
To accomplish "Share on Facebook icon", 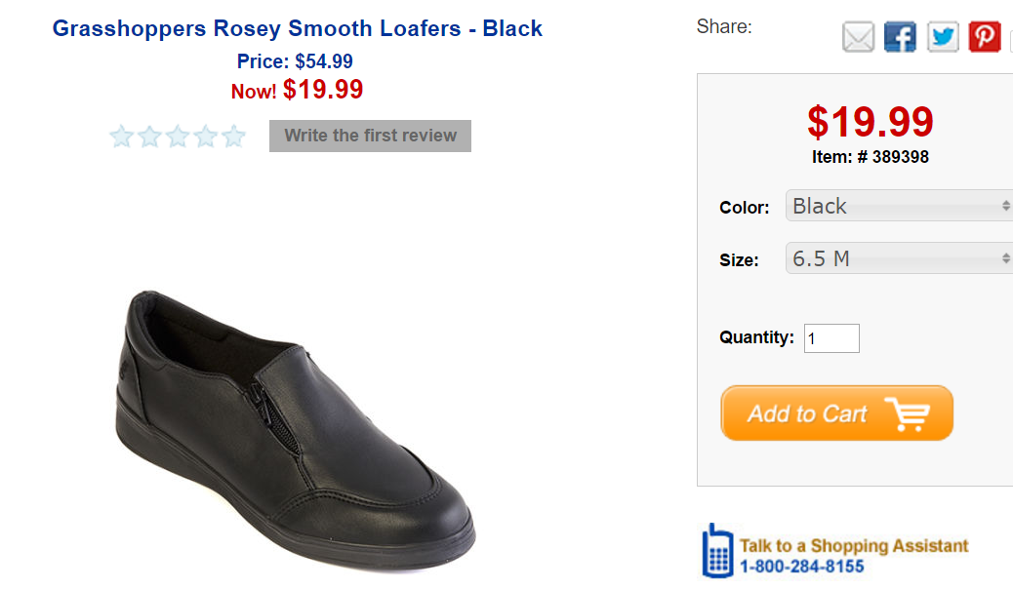I will pyautogui.click(x=900, y=38).
